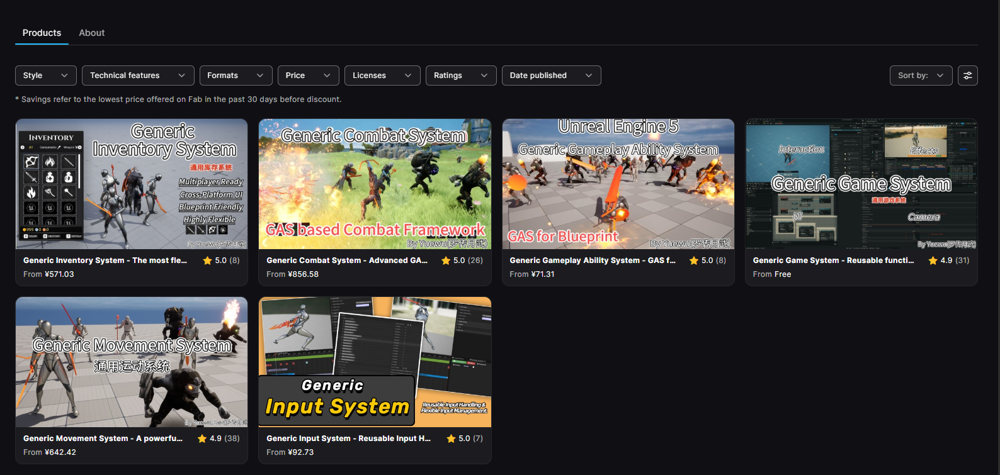The height and width of the screenshot is (475, 1000).
Task: Open Generic Gameplay Ability System thumbnail
Action: tap(618, 184)
